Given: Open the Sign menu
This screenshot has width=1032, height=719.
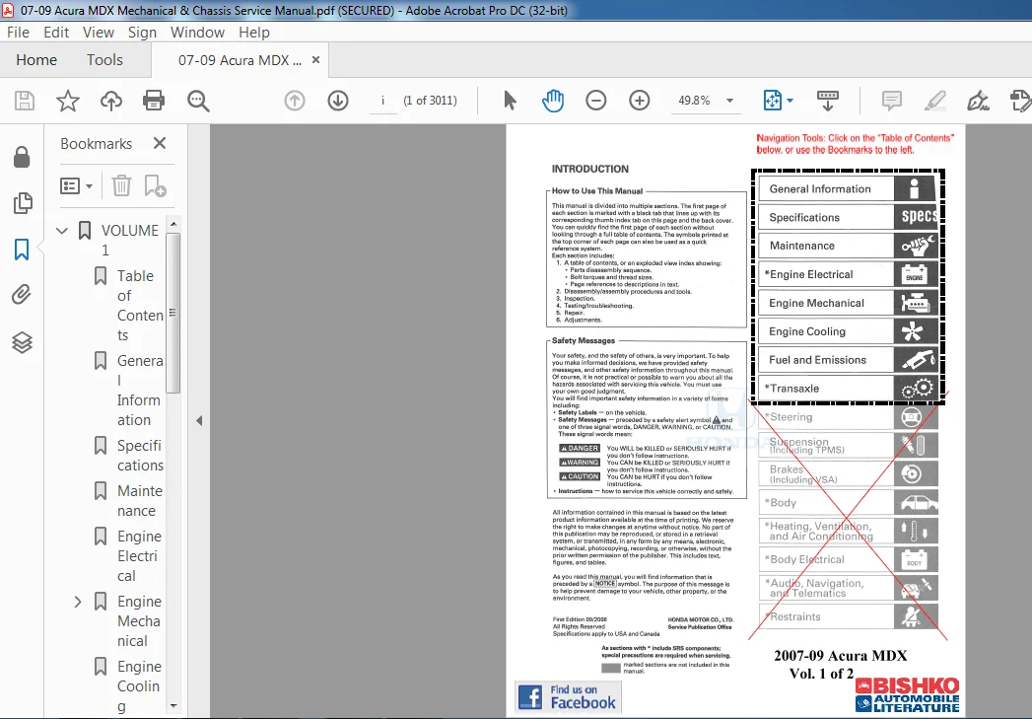Looking at the screenshot, I should pos(142,33).
